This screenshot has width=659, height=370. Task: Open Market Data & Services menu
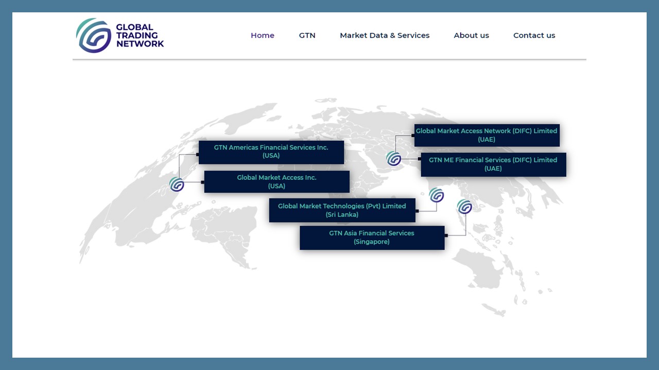point(385,35)
